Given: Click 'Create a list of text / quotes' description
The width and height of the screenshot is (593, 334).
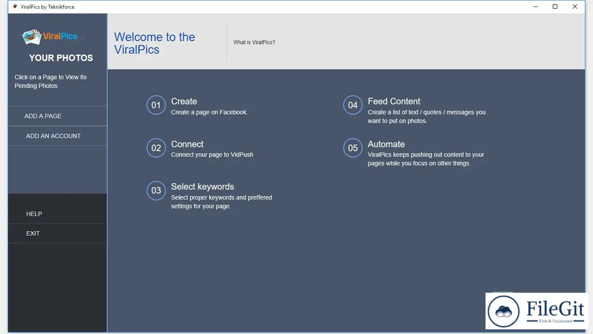Looking at the screenshot, I should [x=427, y=116].
